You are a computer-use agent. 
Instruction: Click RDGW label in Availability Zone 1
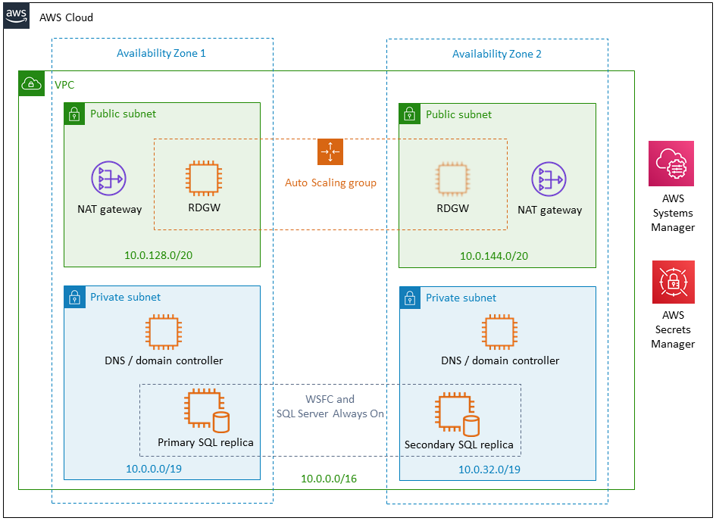[204, 207]
